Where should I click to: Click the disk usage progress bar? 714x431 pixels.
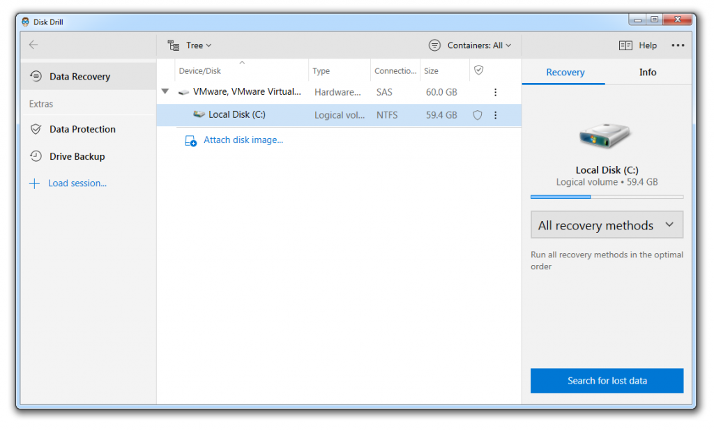coord(607,197)
